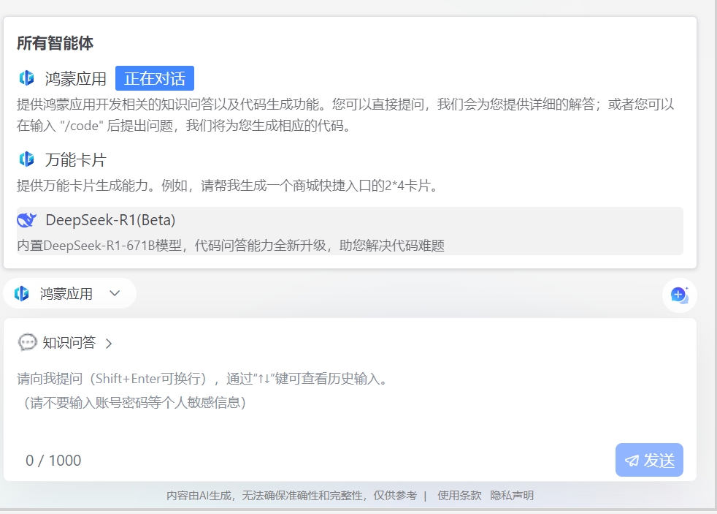Select the 鸿蒙应用 agent entry
717x514 pixels.
tap(350, 99)
